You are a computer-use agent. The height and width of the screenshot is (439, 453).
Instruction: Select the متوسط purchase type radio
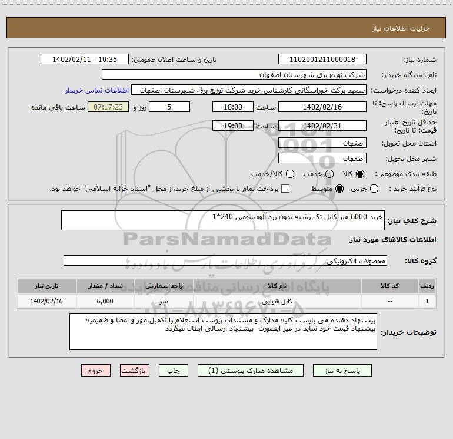point(339,189)
